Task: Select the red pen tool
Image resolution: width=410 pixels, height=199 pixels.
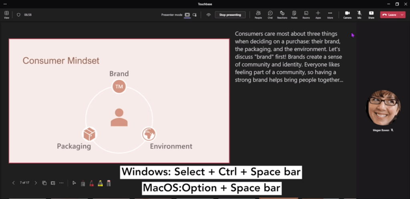Action: [91, 183]
